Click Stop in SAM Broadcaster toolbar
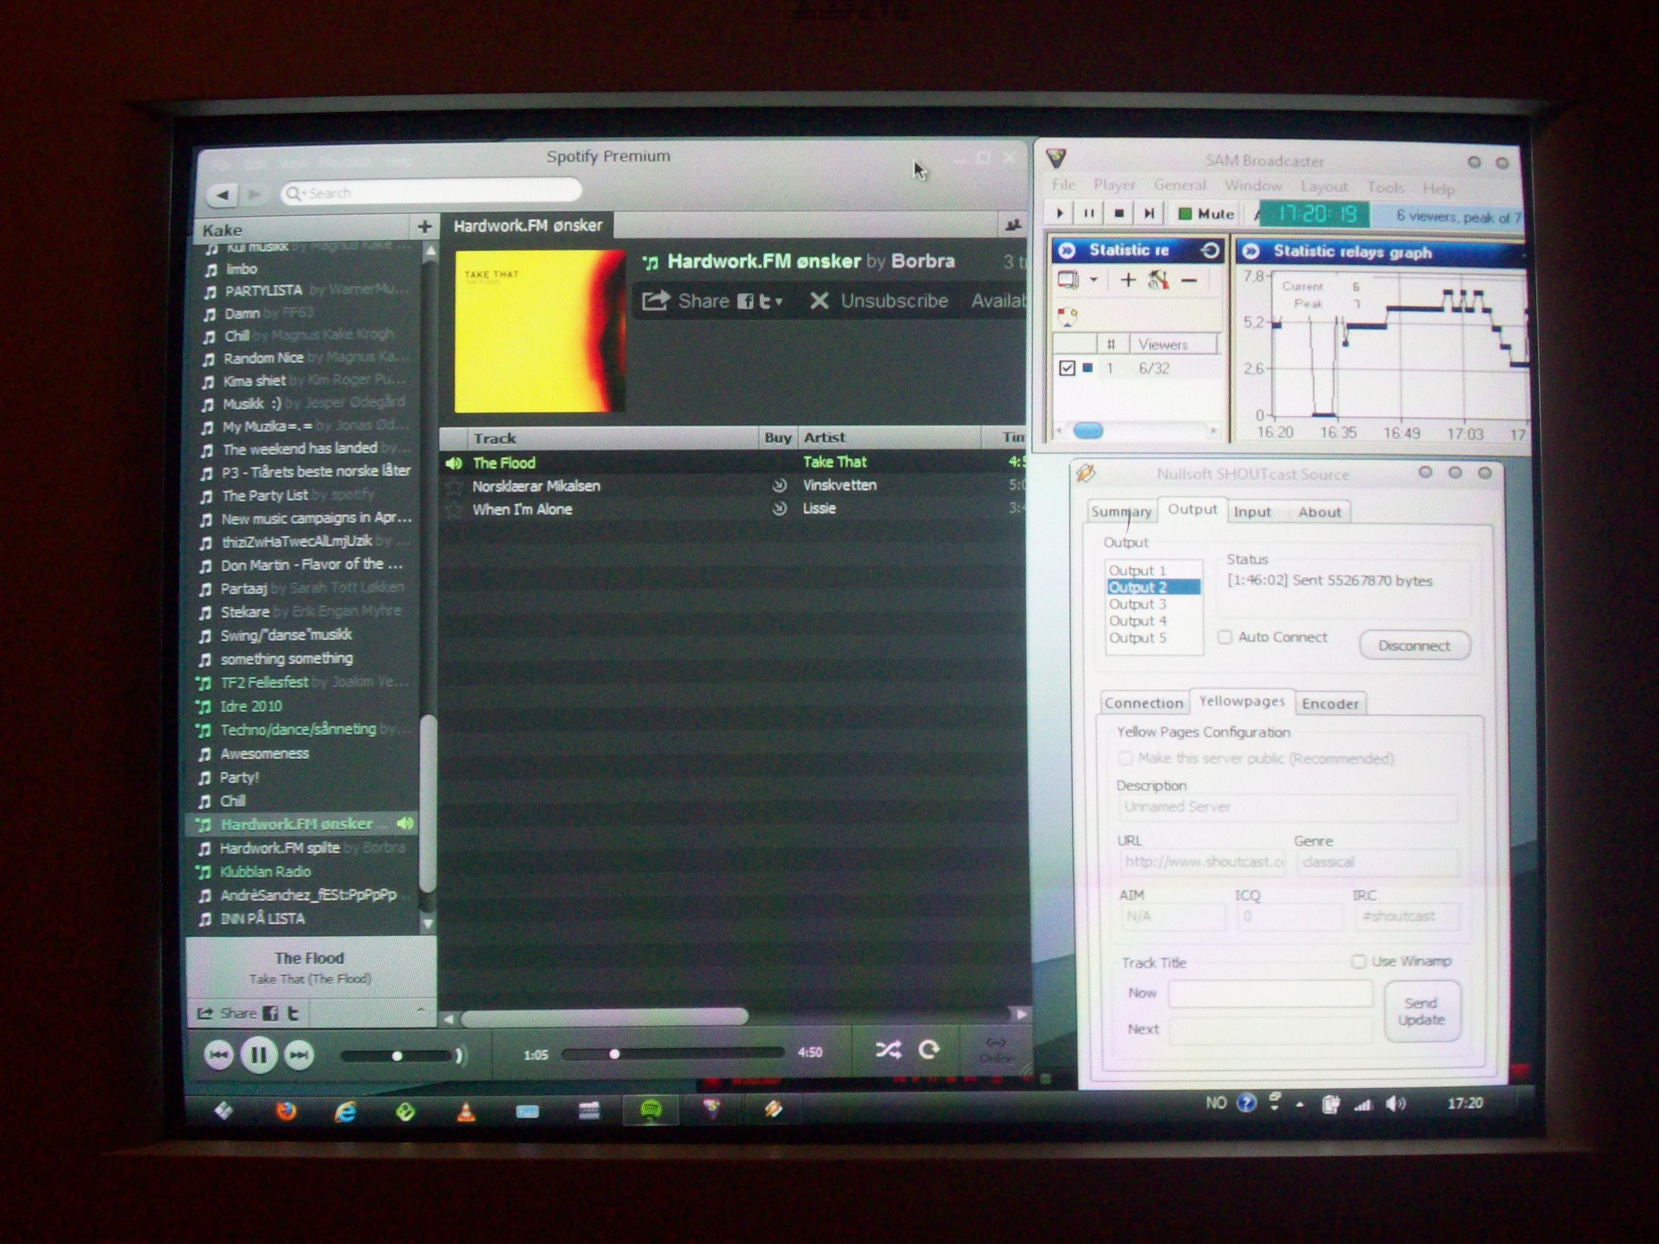 1118,214
